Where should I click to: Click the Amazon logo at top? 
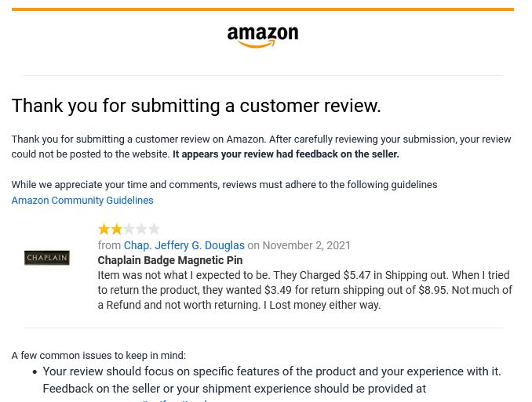tap(263, 37)
